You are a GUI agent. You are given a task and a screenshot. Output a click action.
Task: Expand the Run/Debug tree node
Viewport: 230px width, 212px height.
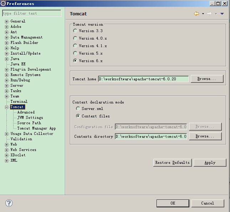pos(6,80)
